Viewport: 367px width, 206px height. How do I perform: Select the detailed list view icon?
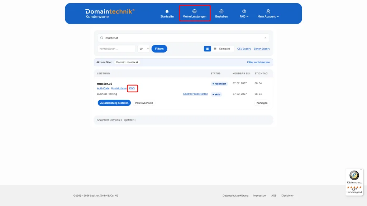point(207,49)
